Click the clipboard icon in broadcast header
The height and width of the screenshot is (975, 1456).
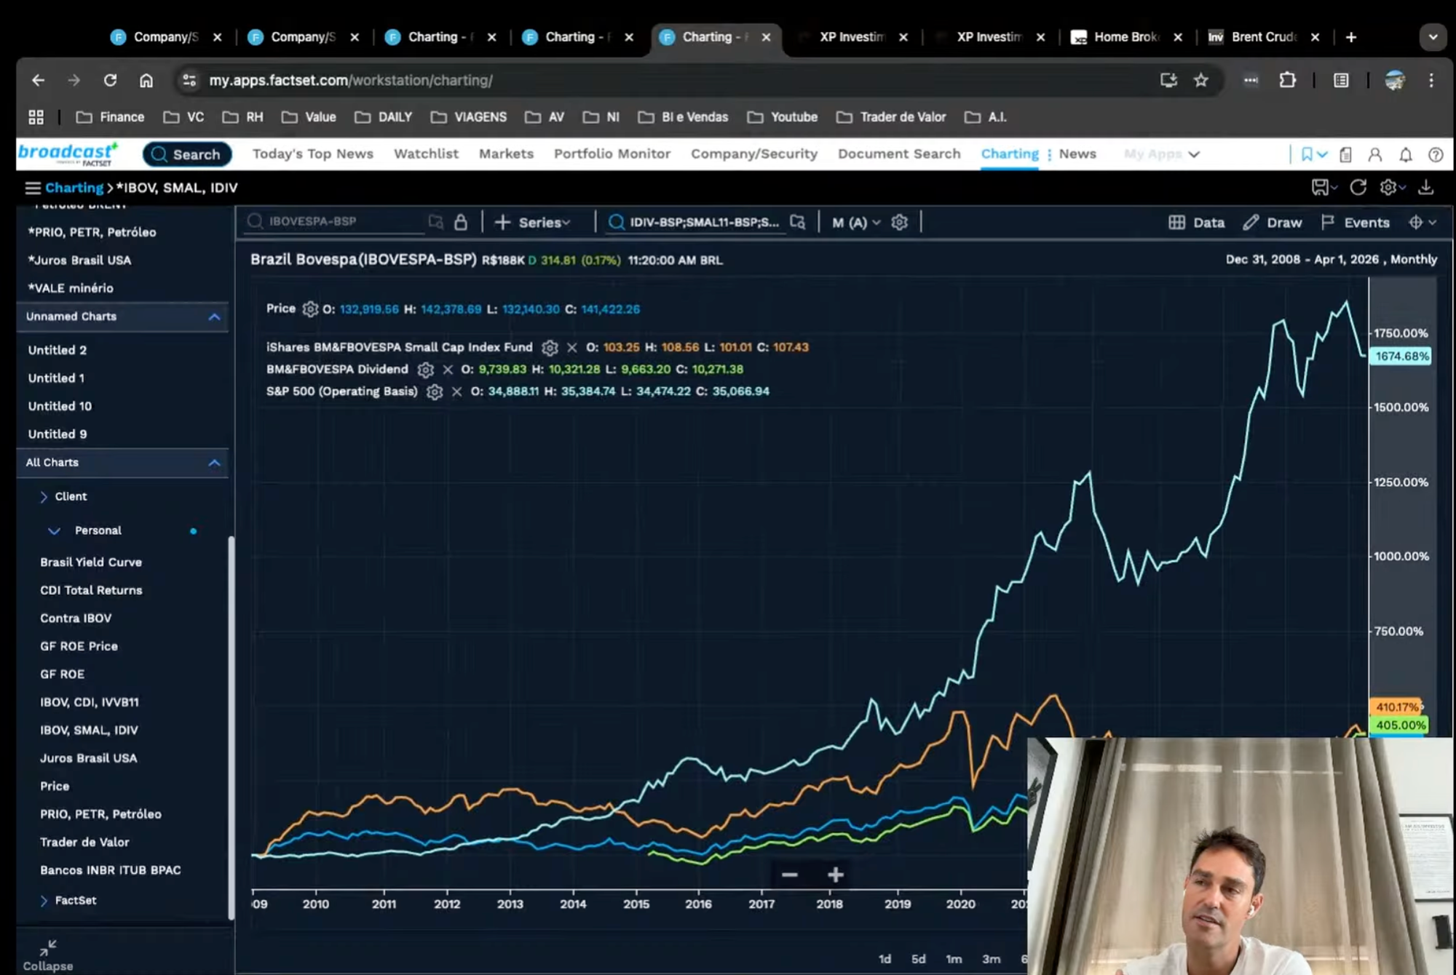tap(1345, 155)
